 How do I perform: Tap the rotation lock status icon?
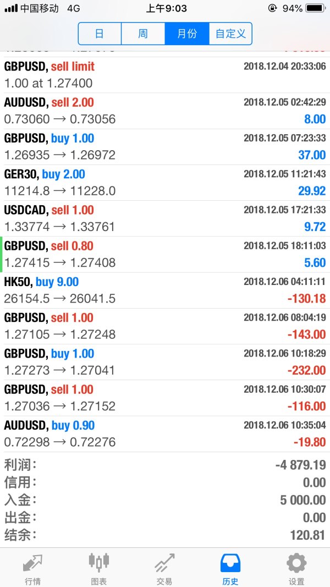[x=272, y=8]
